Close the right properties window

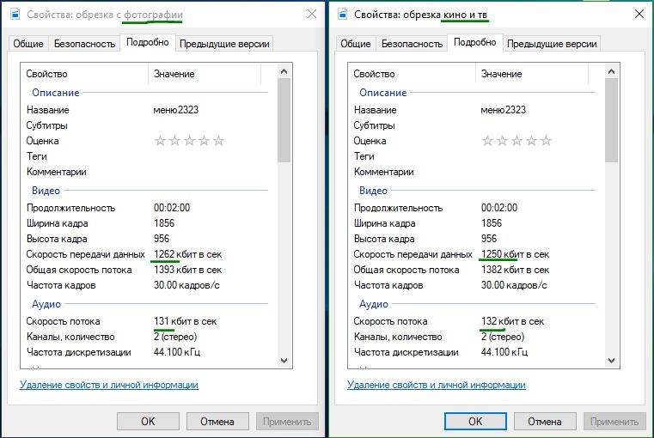coord(639,14)
